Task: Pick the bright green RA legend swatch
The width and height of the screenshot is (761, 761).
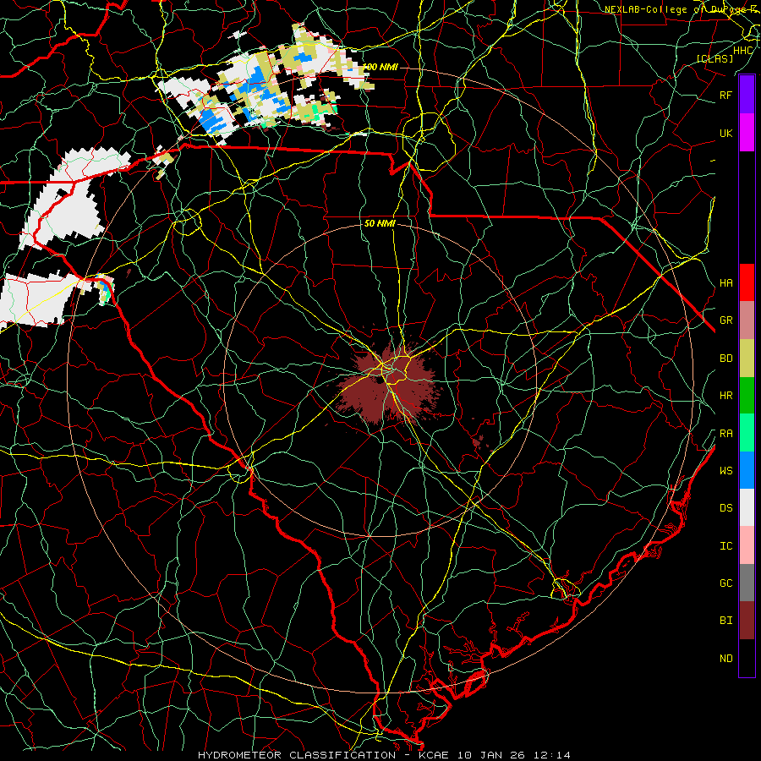Action: (747, 433)
